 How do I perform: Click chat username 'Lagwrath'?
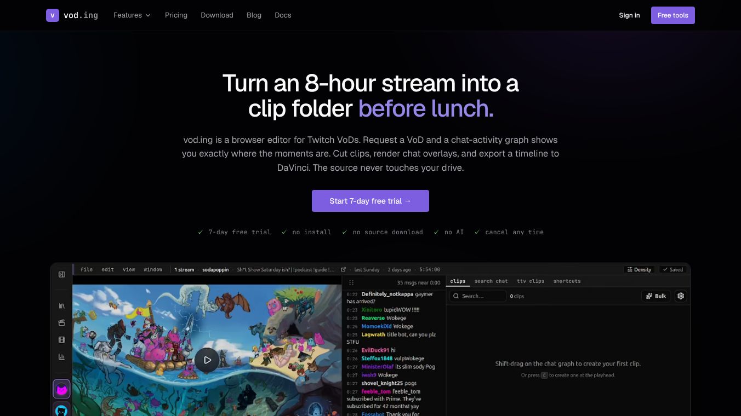tap(374, 334)
